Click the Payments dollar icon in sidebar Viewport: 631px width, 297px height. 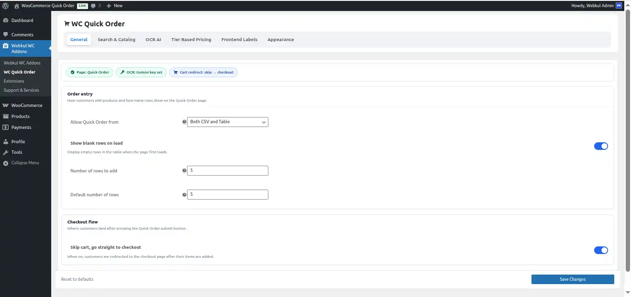(5, 127)
